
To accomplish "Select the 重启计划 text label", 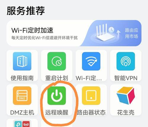I will [x=57, y=78].
